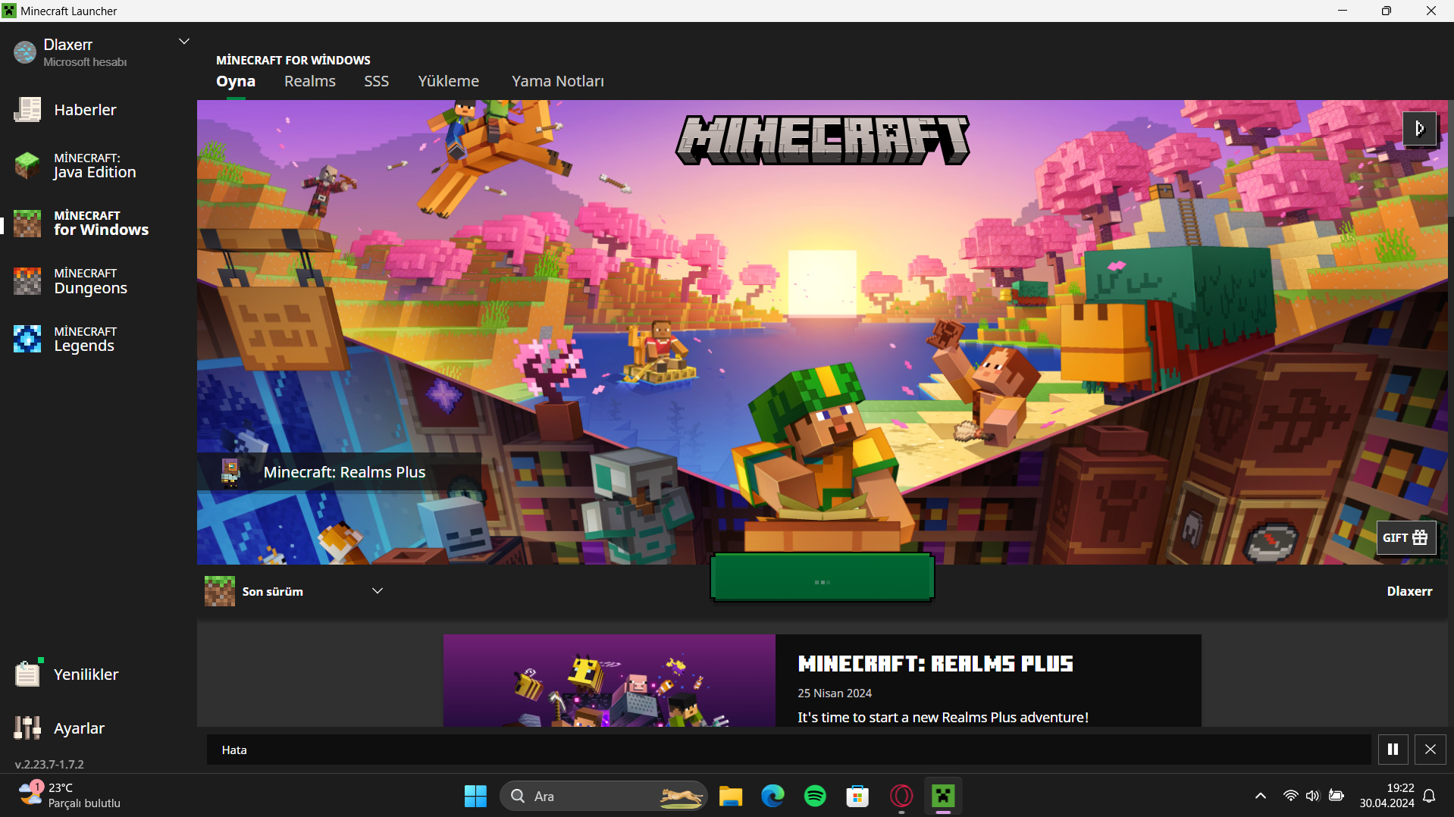Click the Minecraft logo on the banner
The image size is (1454, 817).
pyautogui.click(x=823, y=140)
